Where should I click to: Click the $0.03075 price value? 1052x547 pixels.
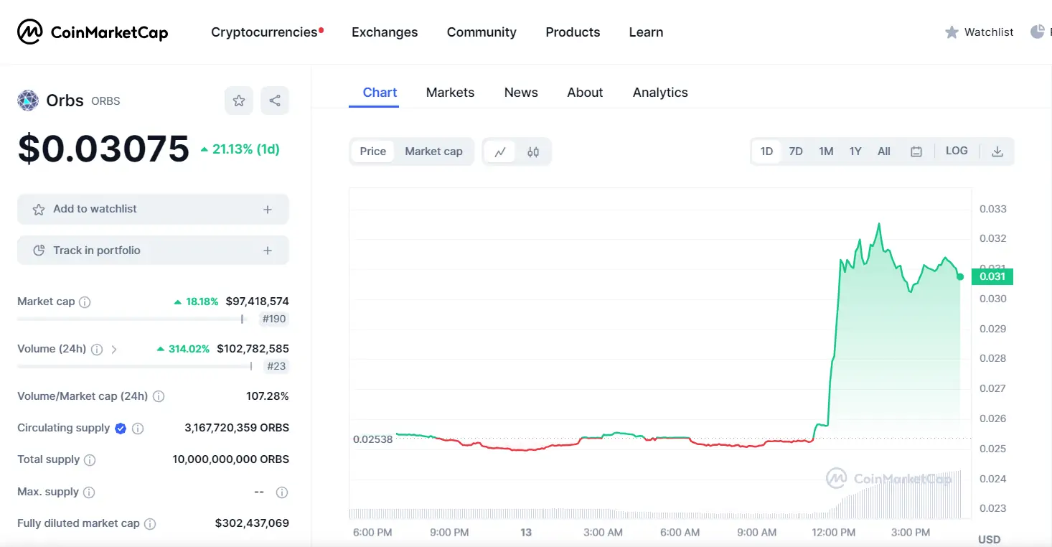pyautogui.click(x=103, y=149)
